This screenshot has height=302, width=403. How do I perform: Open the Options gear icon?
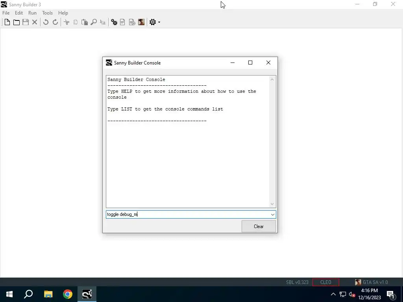pos(153,22)
